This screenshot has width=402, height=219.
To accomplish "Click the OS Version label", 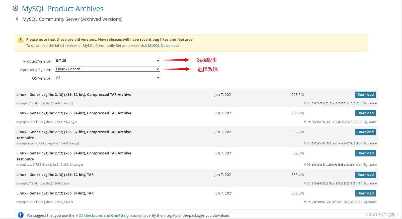I will click(42, 78).
